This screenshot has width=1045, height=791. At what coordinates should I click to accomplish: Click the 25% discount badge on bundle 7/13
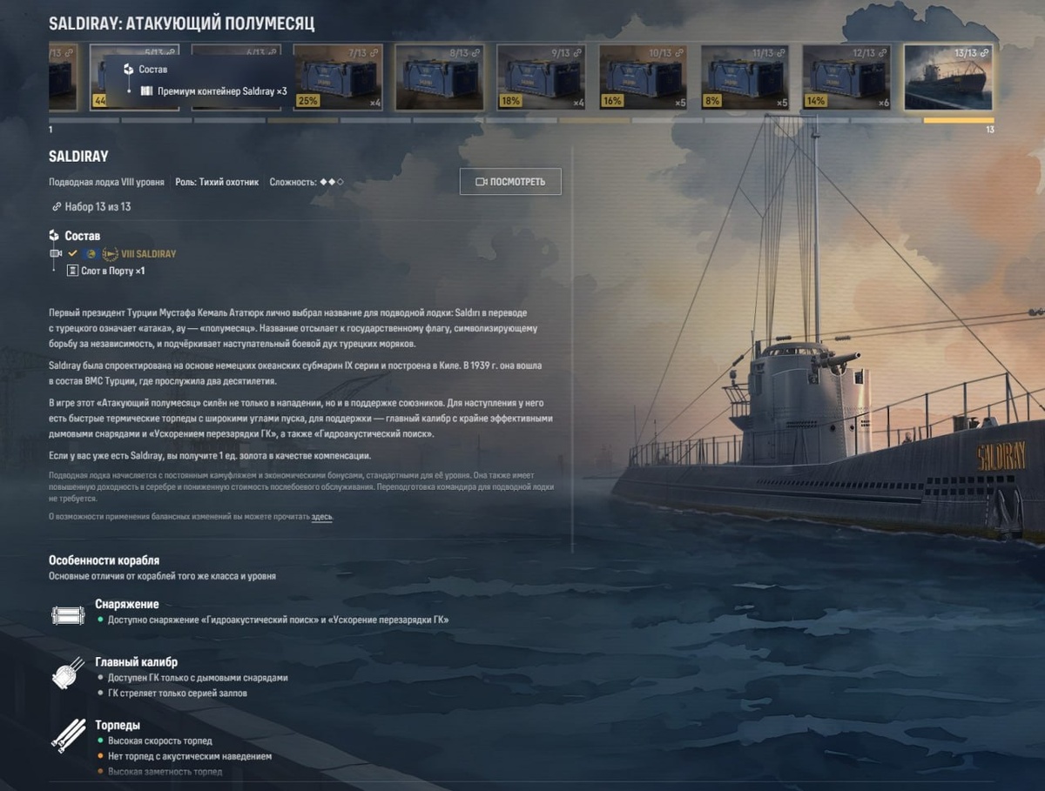click(307, 101)
